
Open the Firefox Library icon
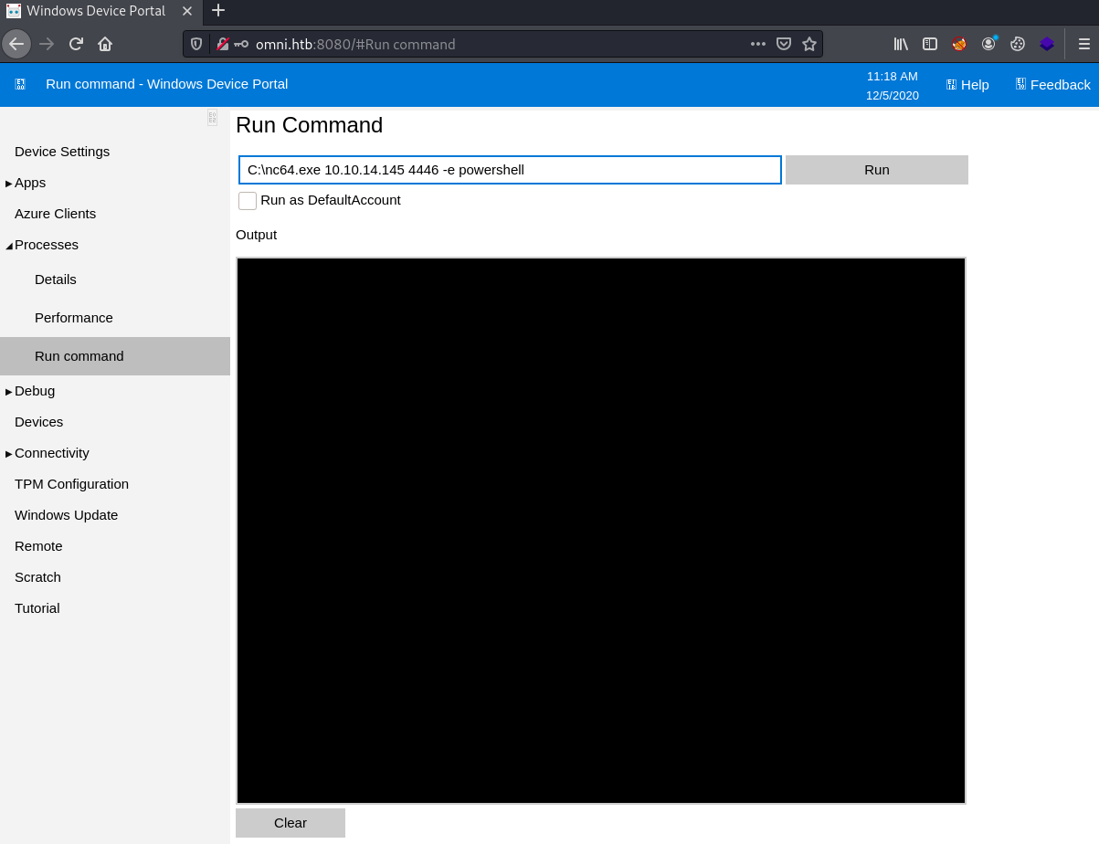click(x=900, y=43)
